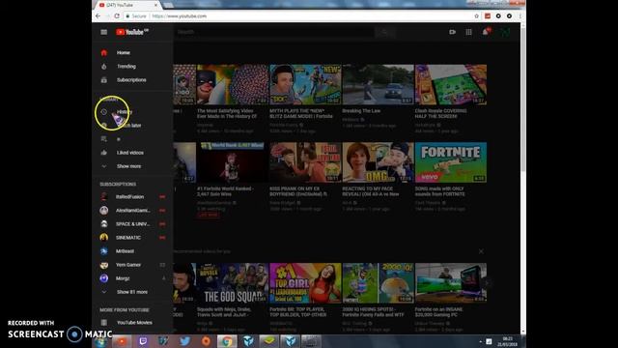
Task: Click the taskbar clock
Action: (507, 341)
